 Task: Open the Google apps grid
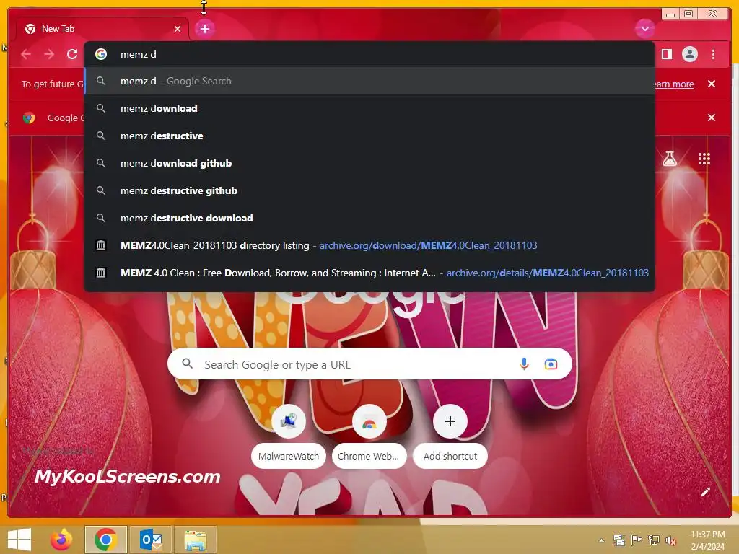coord(704,159)
